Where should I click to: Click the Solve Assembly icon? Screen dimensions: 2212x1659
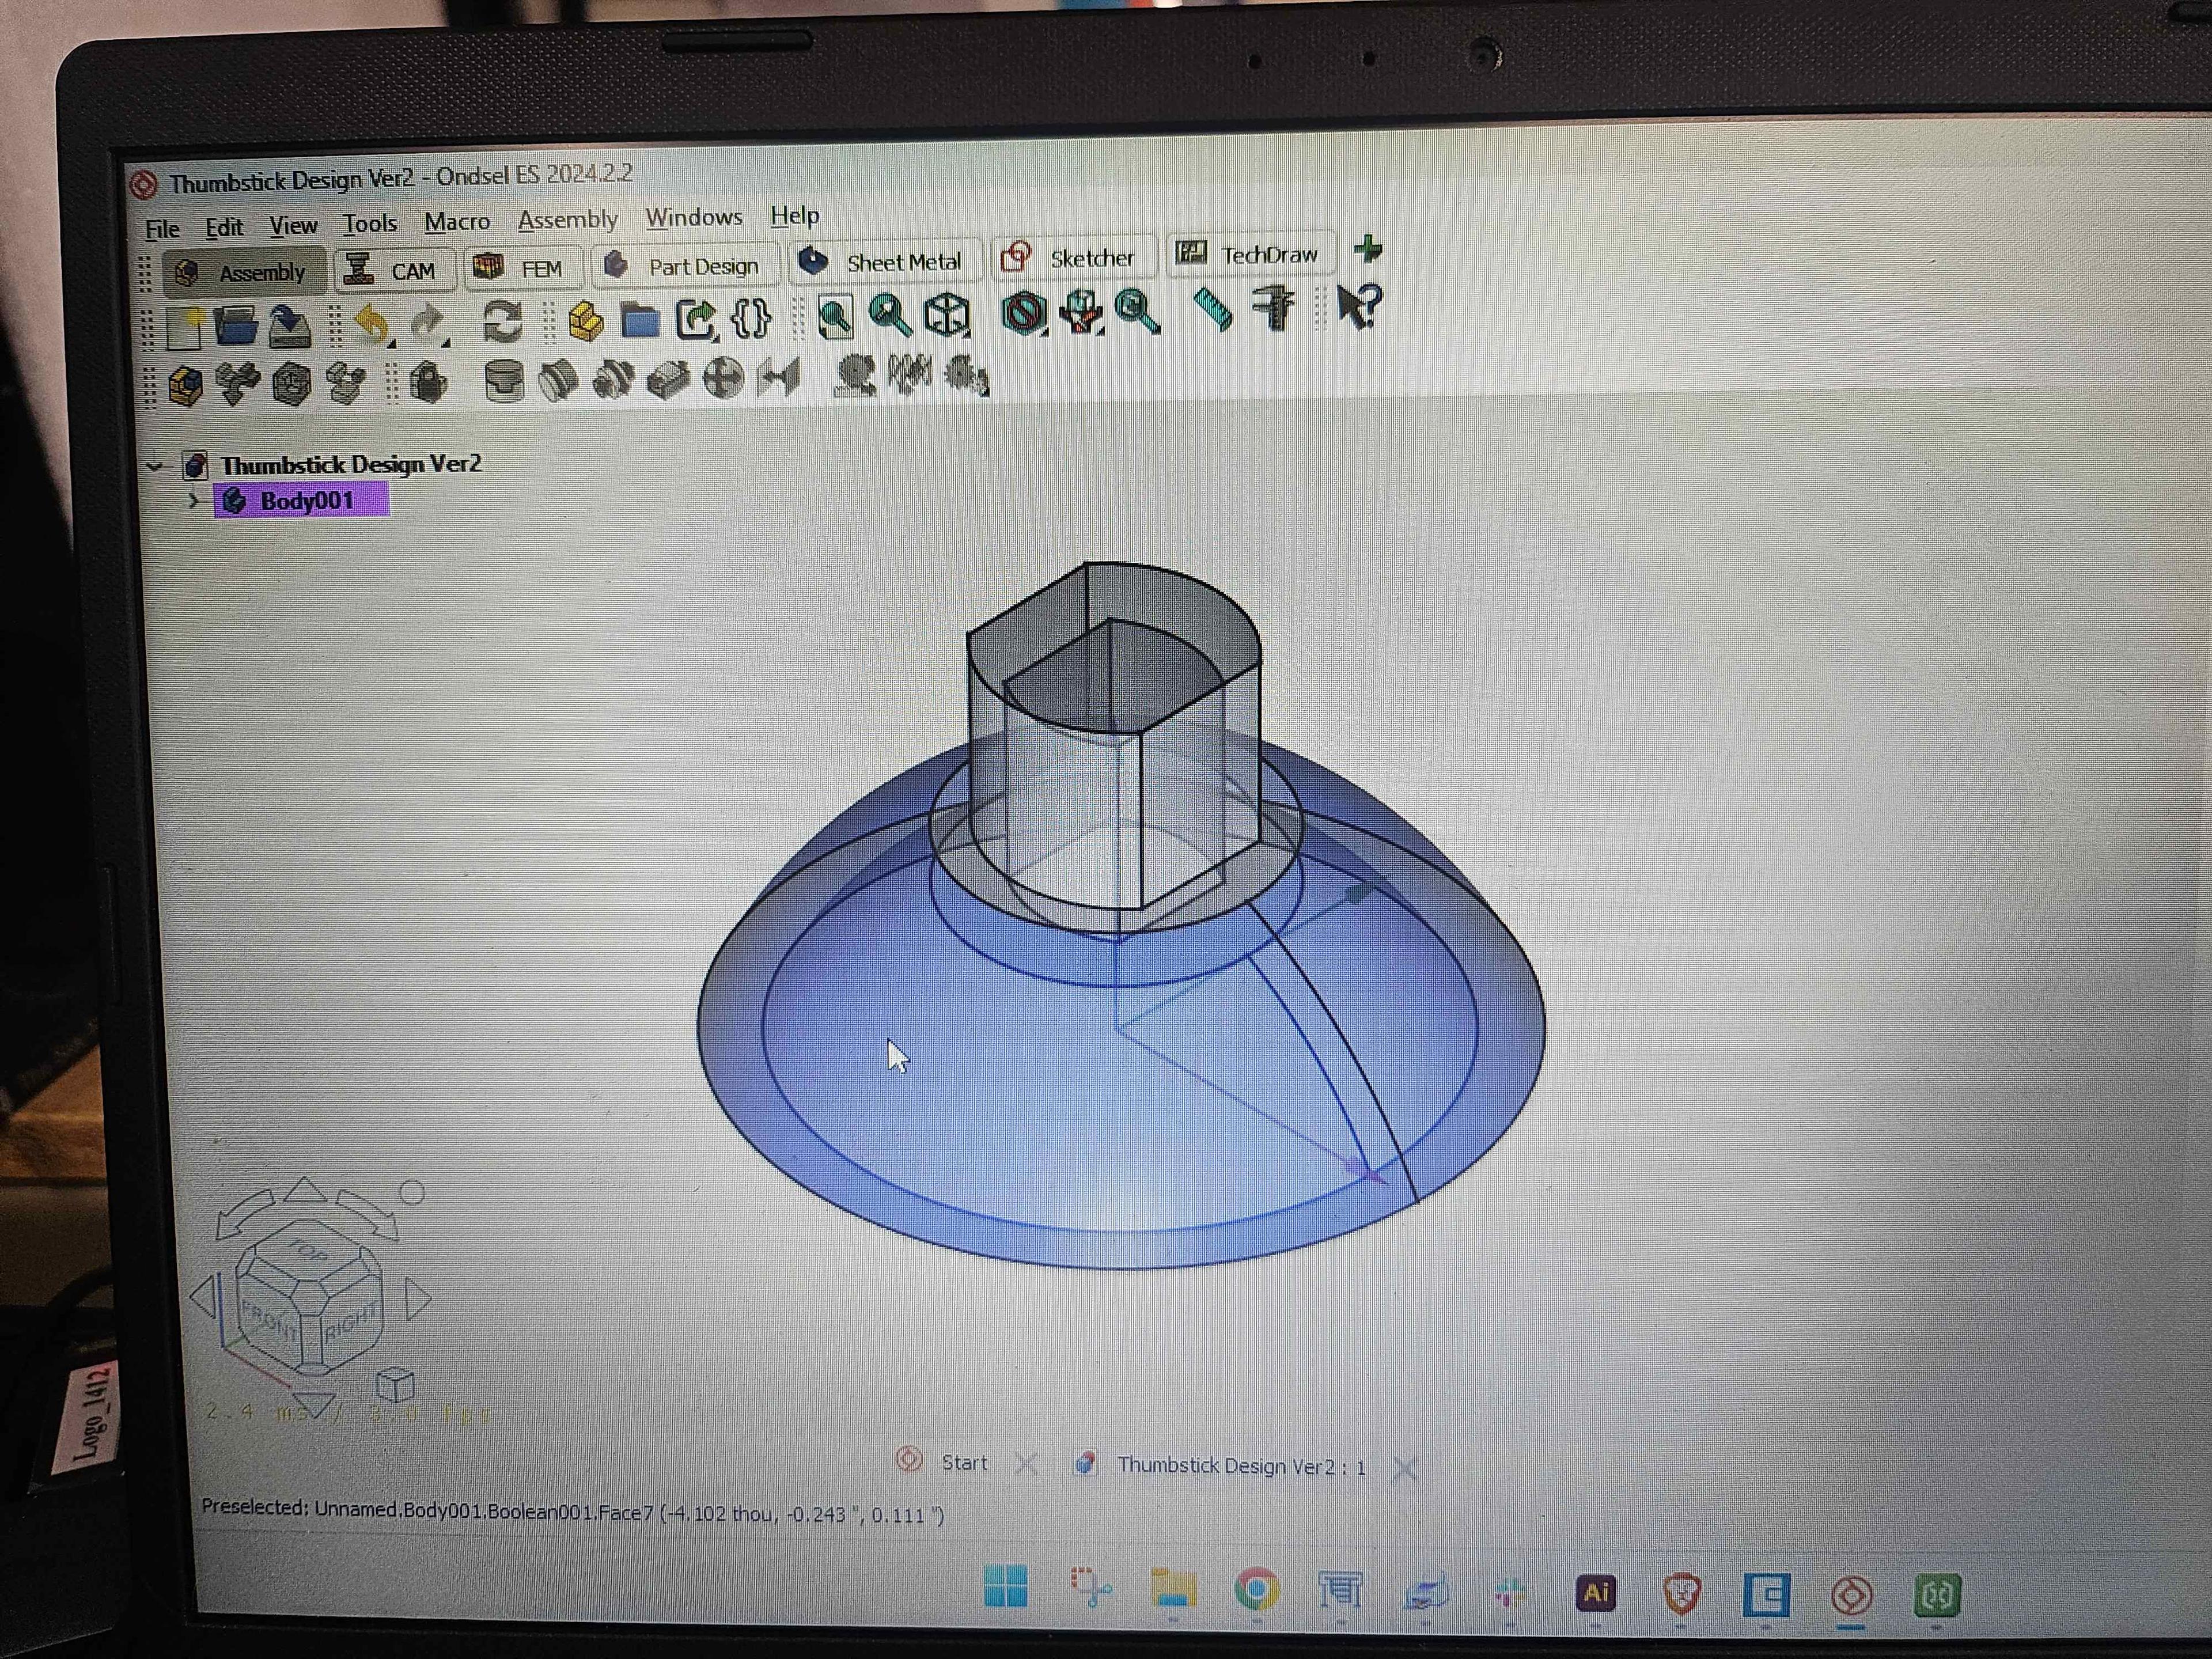(x=291, y=384)
